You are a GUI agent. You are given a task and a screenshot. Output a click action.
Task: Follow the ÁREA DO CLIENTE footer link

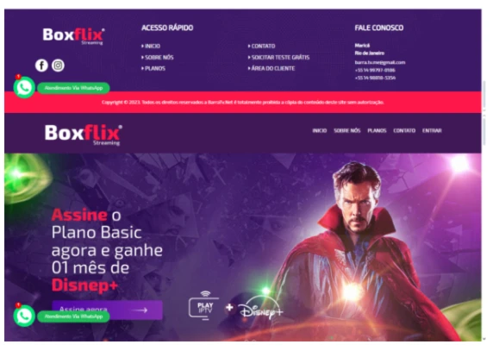click(271, 68)
